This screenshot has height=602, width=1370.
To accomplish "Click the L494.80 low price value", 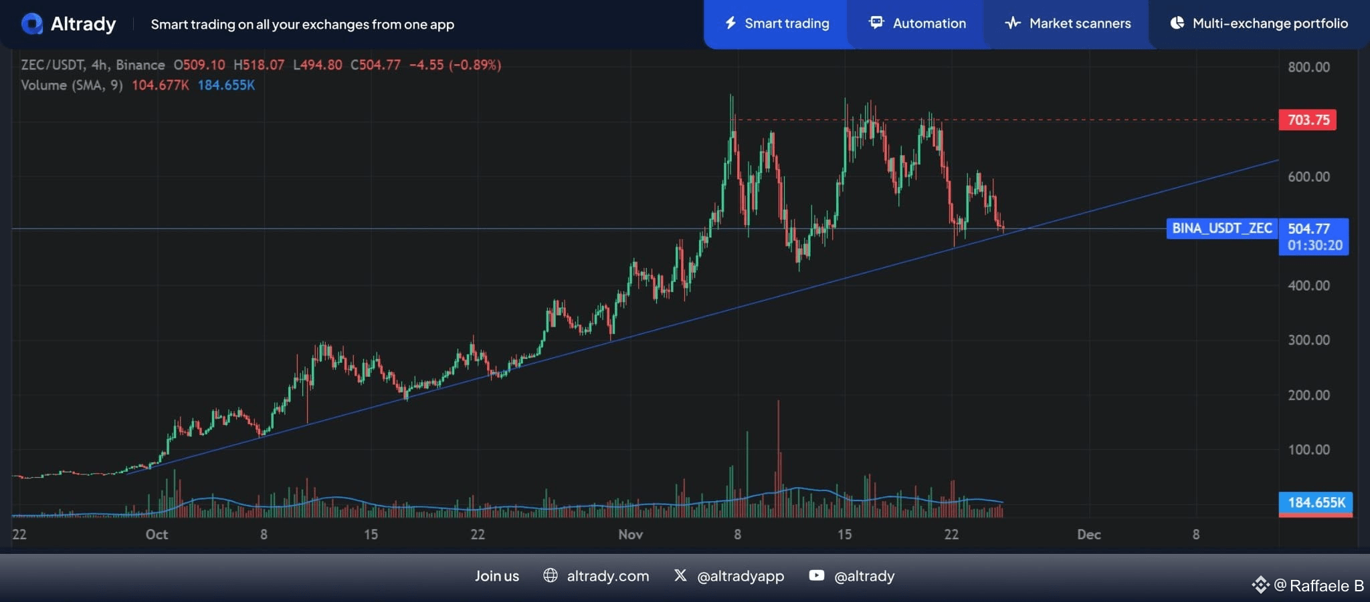I will pos(318,65).
